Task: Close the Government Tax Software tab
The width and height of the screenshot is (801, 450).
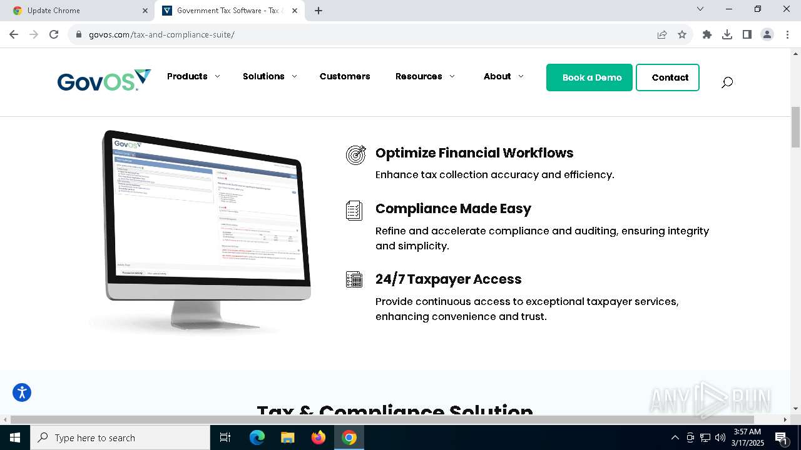Action: click(x=295, y=11)
